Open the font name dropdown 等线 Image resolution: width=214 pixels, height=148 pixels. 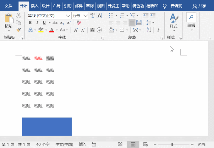click(x=68, y=16)
